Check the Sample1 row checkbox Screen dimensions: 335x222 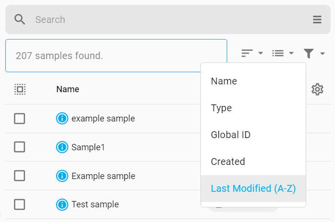point(20,147)
